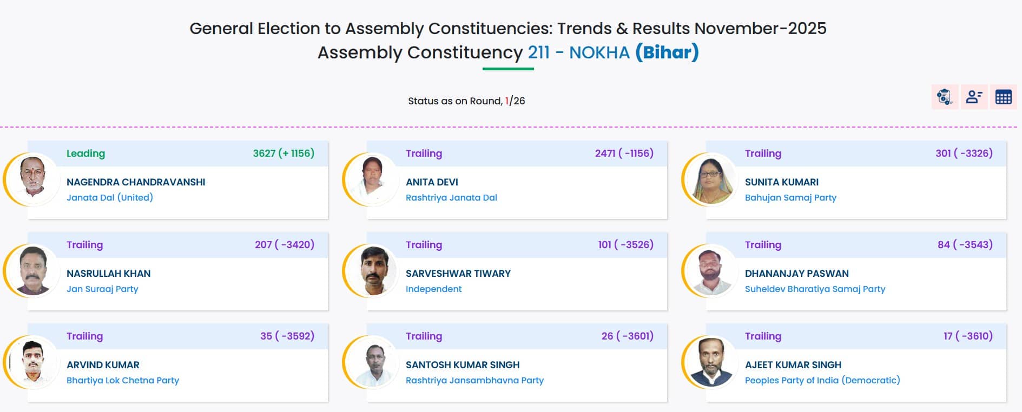Click the Rashtriya Janata Dal party label
Viewport: 1022px width, 412px height.
coord(451,197)
